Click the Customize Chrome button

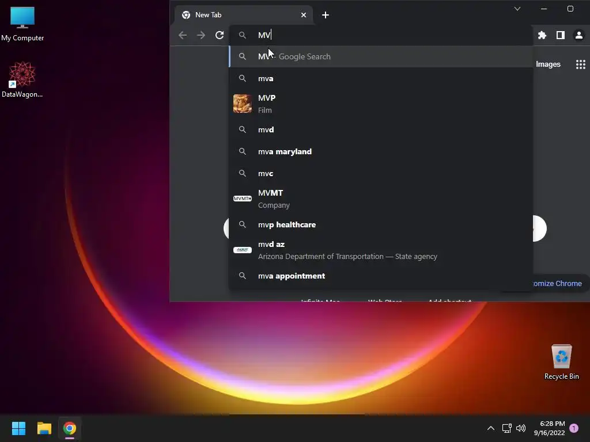point(558,283)
